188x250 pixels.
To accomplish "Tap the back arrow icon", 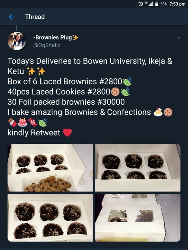I will (x=12, y=17).
